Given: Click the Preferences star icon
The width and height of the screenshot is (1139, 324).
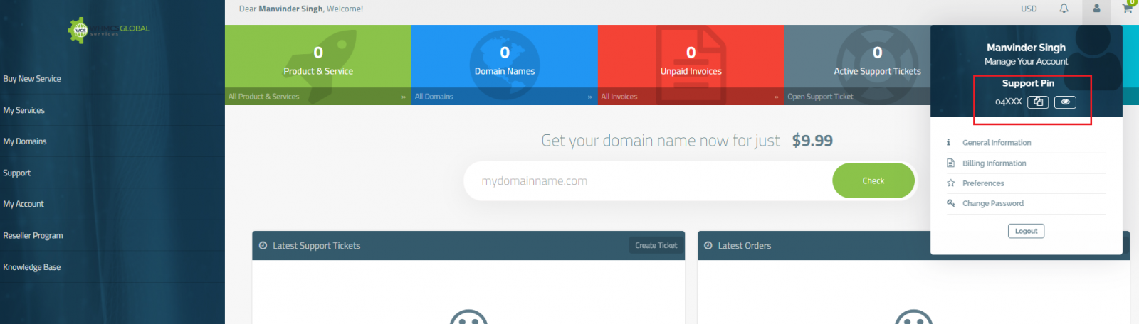Looking at the screenshot, I should (x=950, y=183).
